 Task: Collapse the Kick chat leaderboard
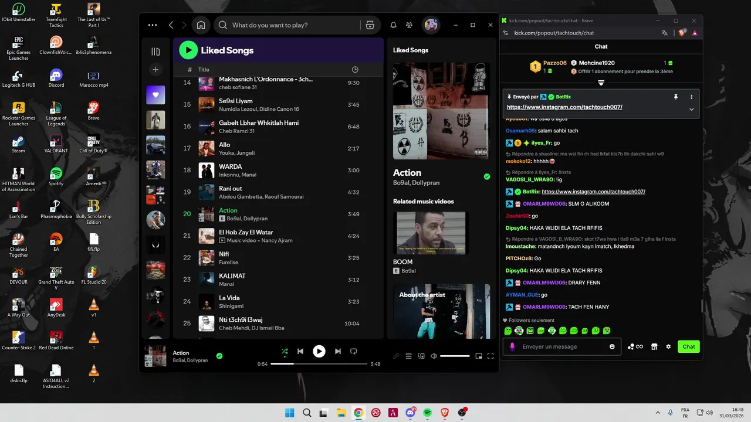pyautogui.click(x=601, y=83)
